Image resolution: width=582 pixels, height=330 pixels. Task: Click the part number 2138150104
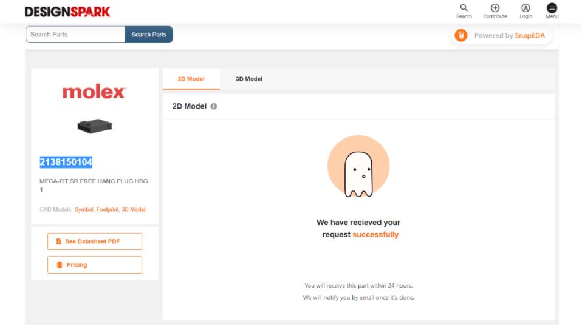click(x=66, y=162)
